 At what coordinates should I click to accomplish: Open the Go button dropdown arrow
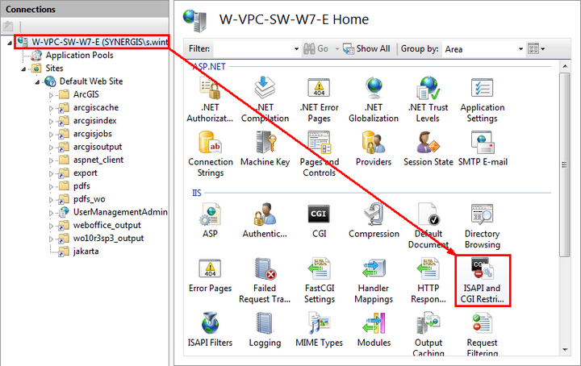coord(336,49)
